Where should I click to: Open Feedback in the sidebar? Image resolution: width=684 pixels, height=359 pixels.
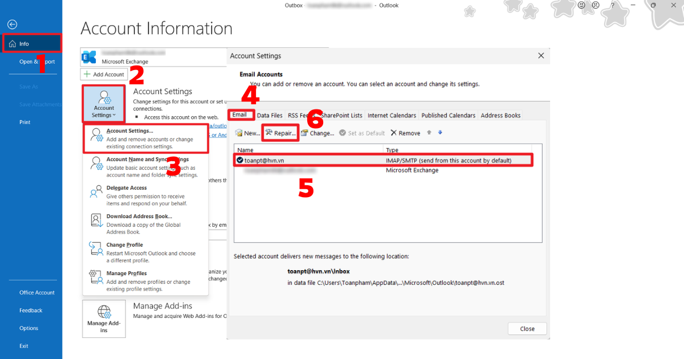31,311
